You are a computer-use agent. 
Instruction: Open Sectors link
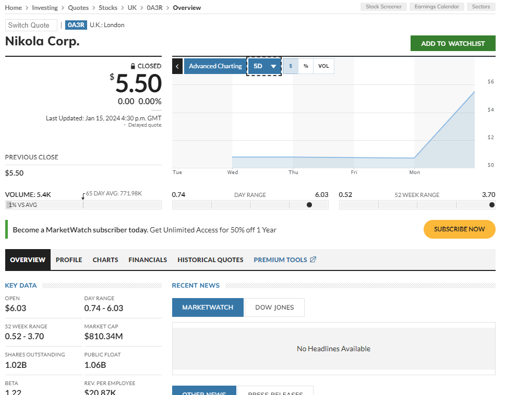(481, 7)
